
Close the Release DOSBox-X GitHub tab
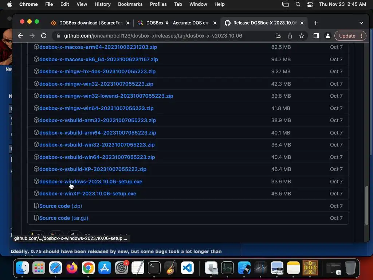tap(302, 23)
